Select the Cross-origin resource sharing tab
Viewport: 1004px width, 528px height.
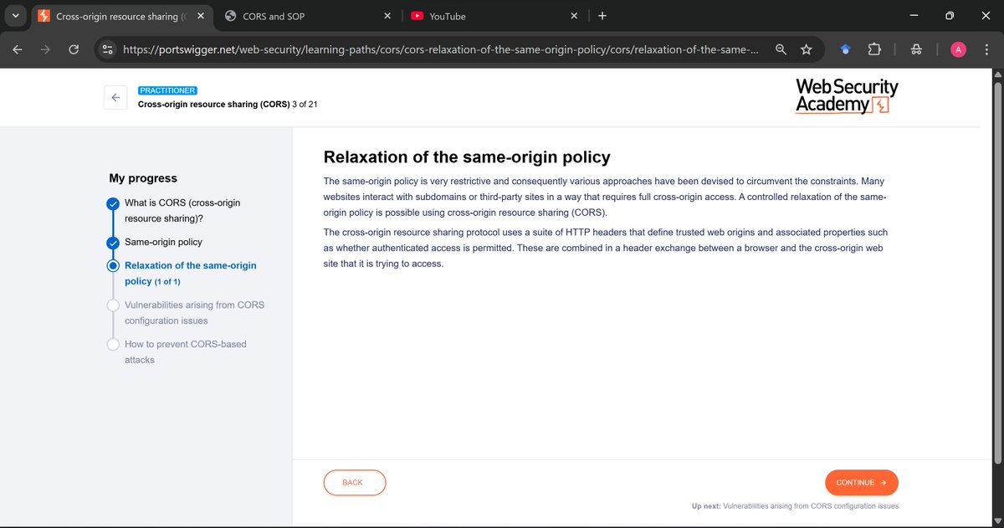pos(121,16)
